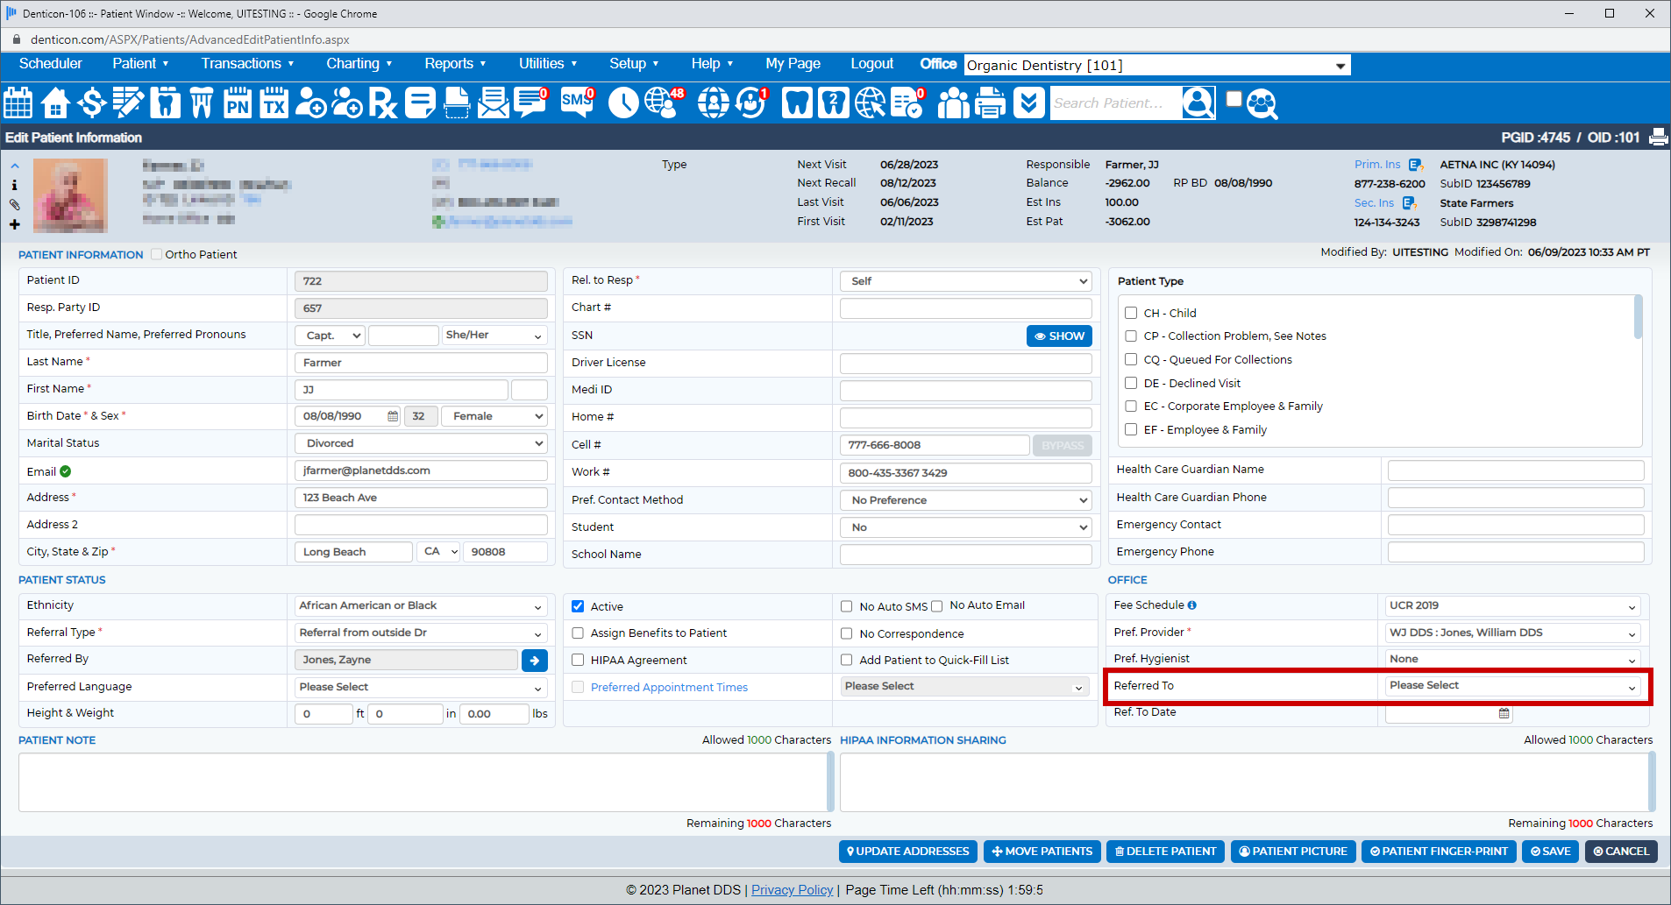This screenshot has height=905, width=1671.
Task: Uncheck the Active checkbox
Action: pyautogui.click(x=578, y=606)
